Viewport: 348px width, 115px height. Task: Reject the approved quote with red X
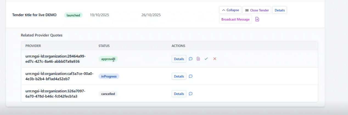point(215,59)
